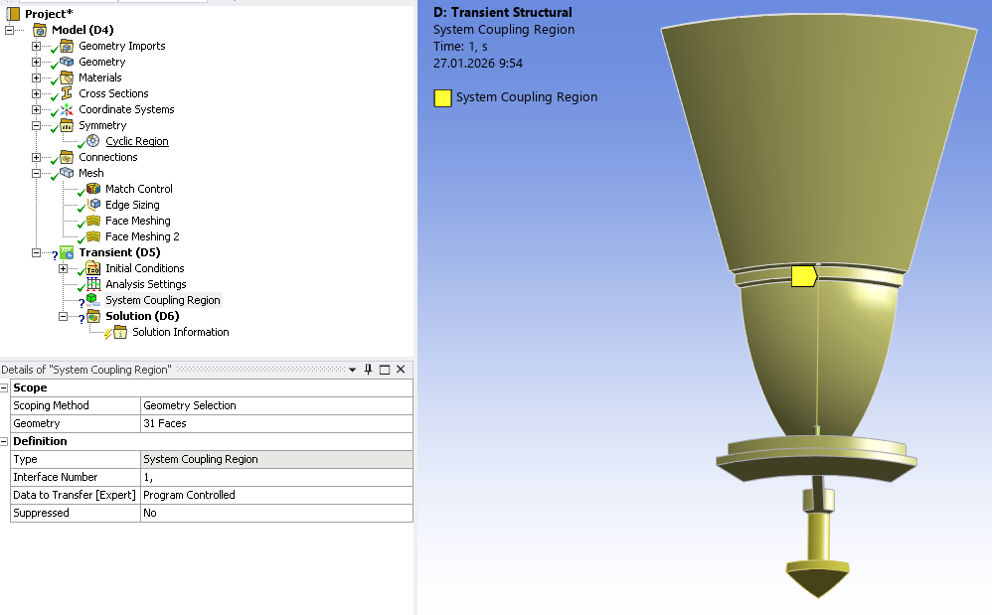Collapse the Scope section in Details
Image resolution: width=992 pixels, height=615 pixels.
tap(5, 387)
